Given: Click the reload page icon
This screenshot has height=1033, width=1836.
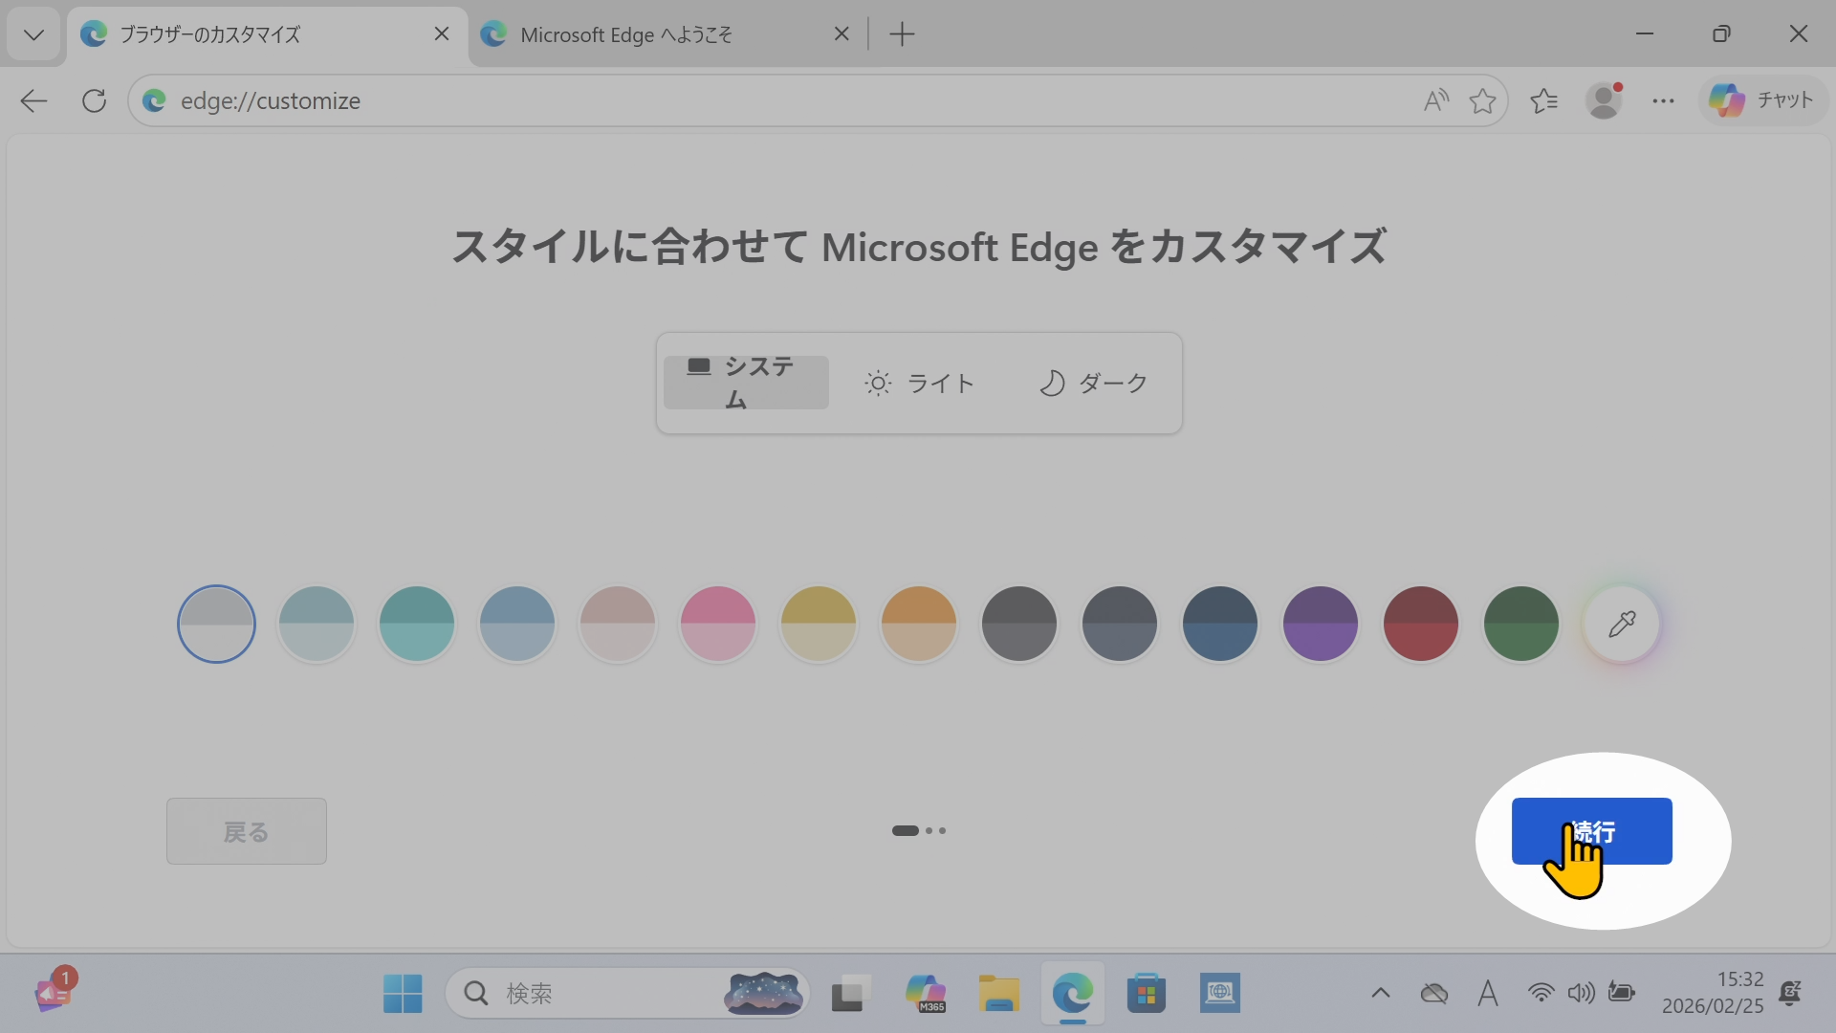Looking at the screenshot, I should coord(93,100).
